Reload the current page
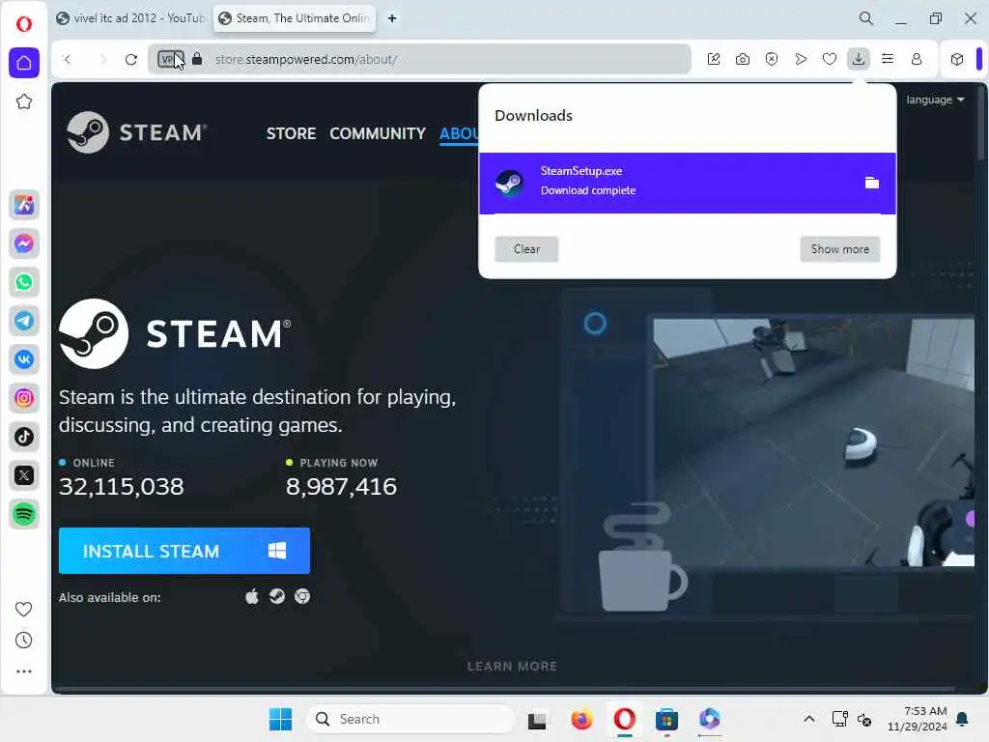The image size is (989, 742). 131,59
